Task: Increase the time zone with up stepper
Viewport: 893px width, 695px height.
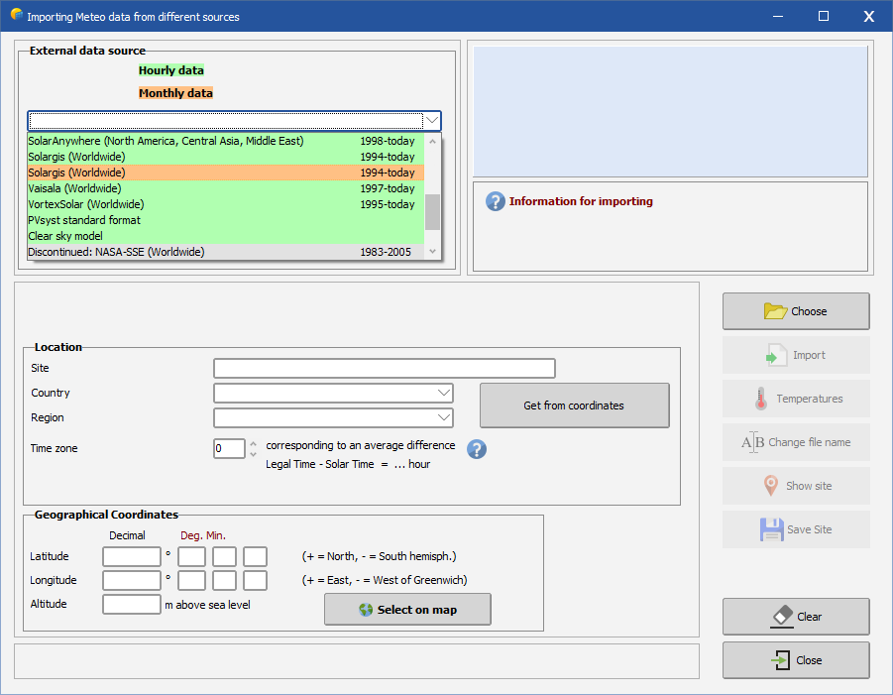Action: point(254,444)
